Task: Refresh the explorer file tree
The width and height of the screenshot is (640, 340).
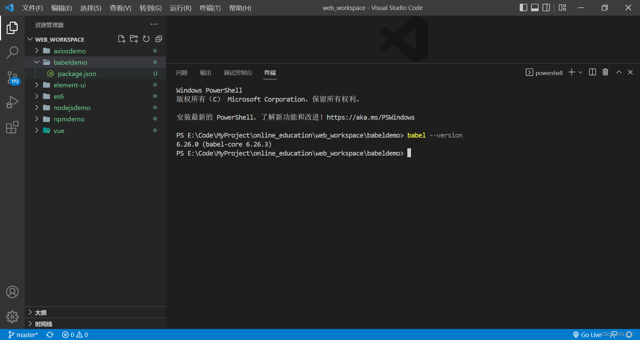Action: coord(146,39)
